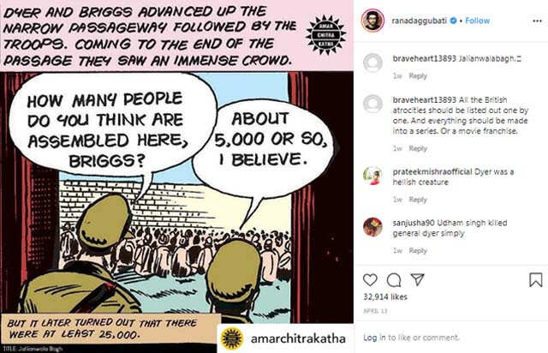Viewport: 548px width, 353px height.
Task: Follow ranadaggubati
Action: (478, 21)
